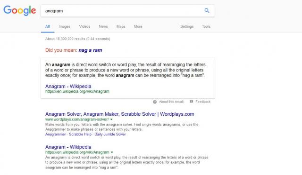The width and height of the screenshot is (302, 175).
Task: Click the 'nag a ram' suggestion link
Action: (x=90, y=50)
